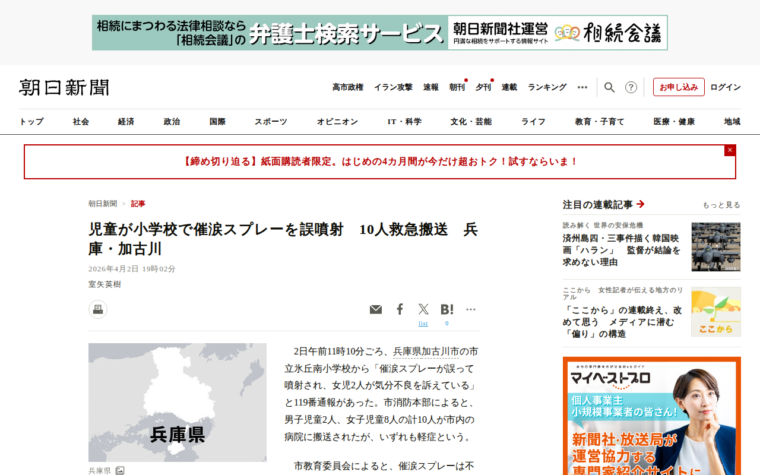Select the 地域 navigation tab
Image resolution: width=760 pixels, height=475 pixels.
click(732, 122)
